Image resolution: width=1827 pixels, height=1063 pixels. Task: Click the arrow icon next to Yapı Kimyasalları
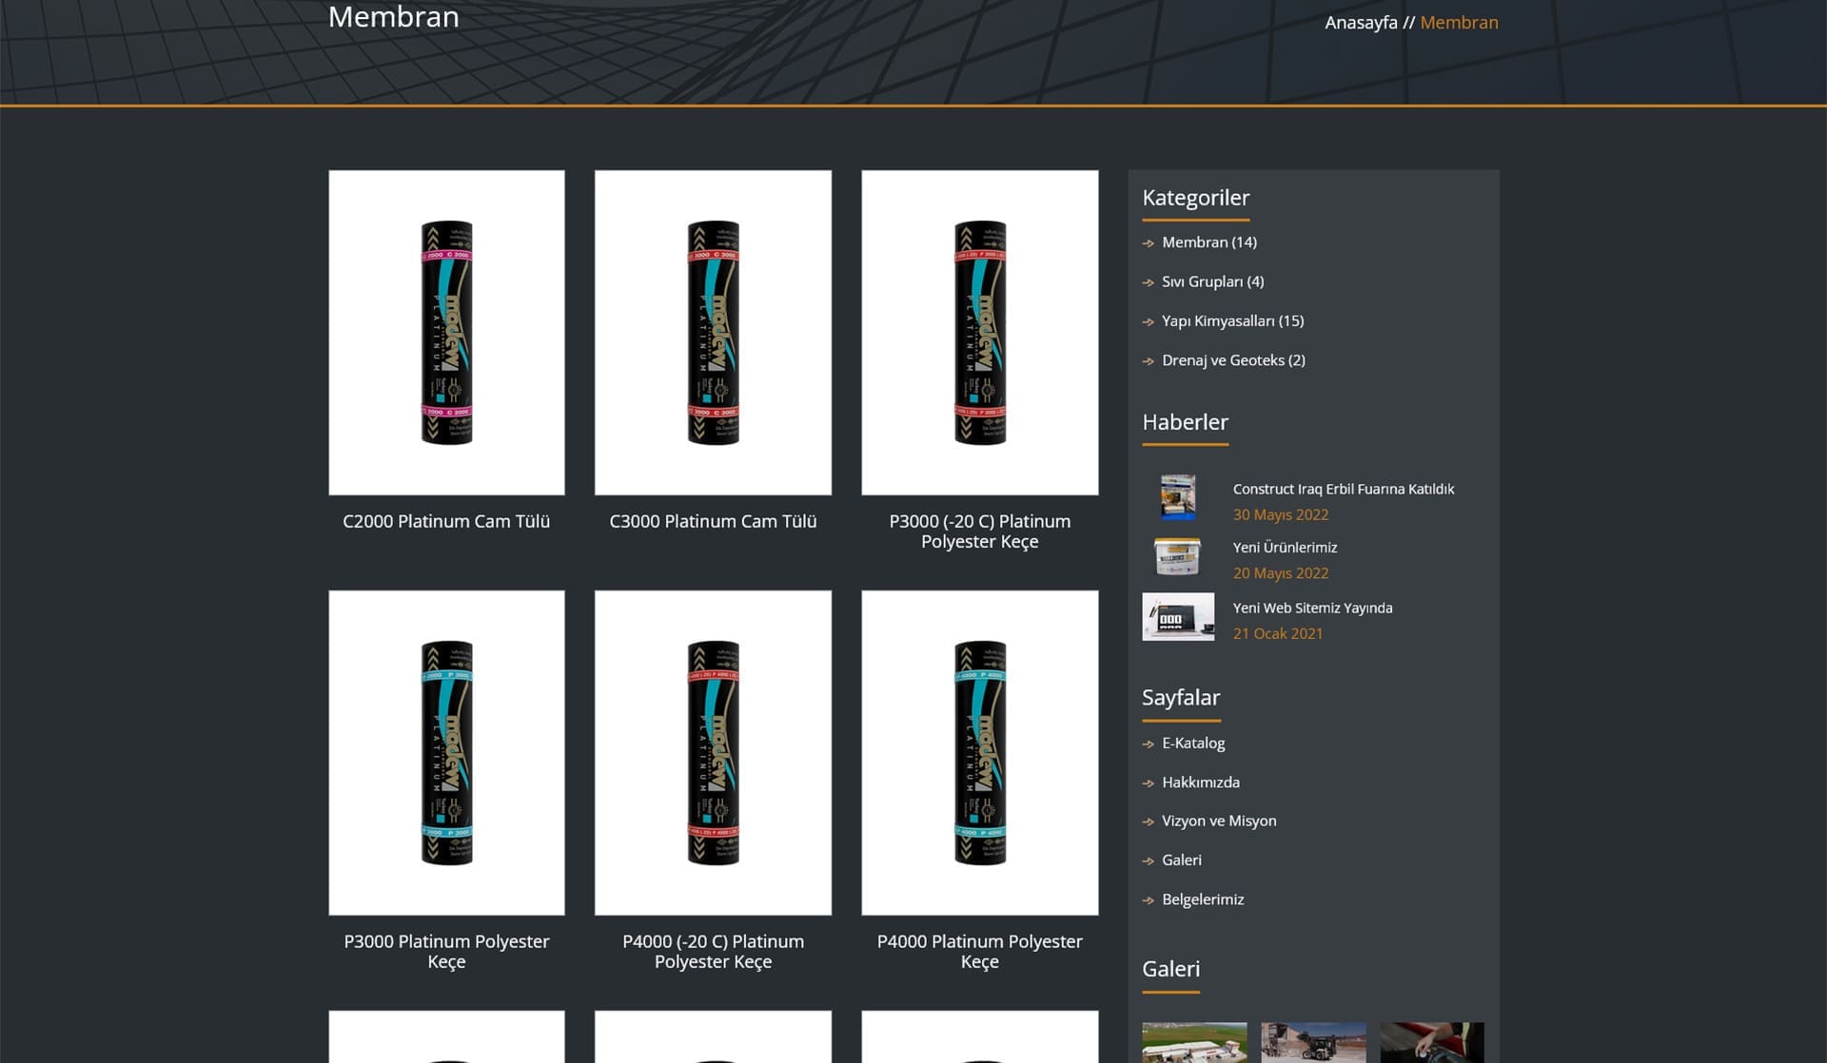point(1149,322)
